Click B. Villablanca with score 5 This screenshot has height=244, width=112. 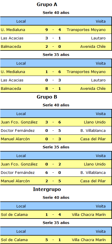[93, 131]
